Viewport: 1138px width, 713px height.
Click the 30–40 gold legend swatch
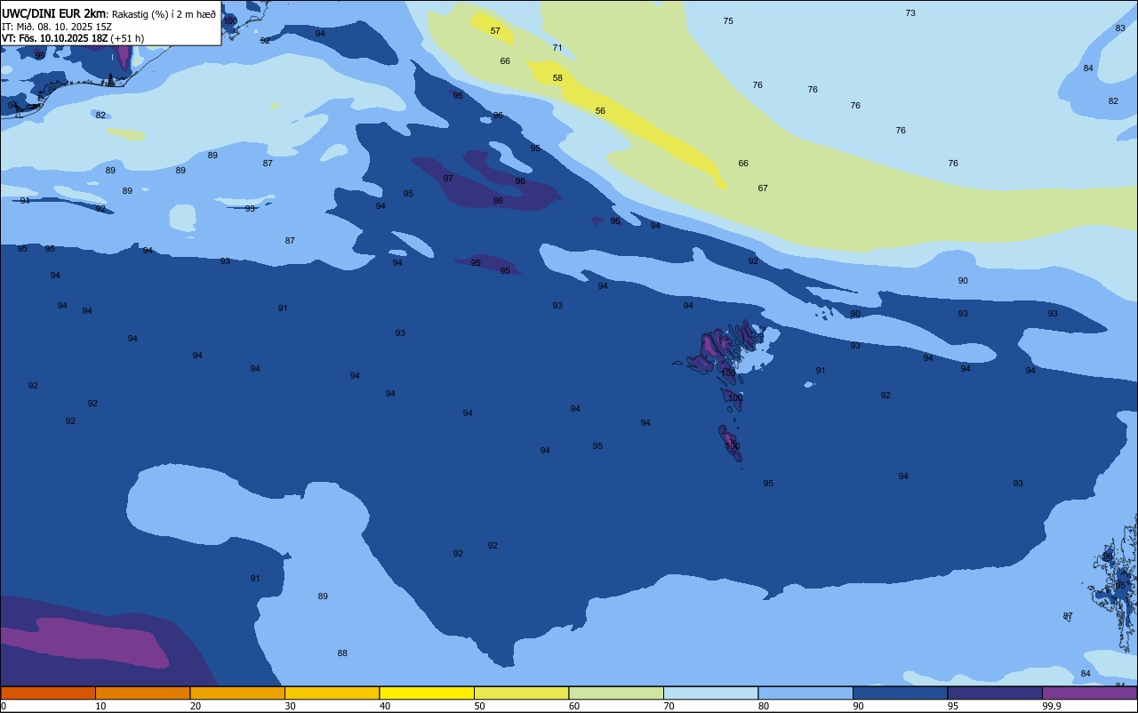click(x=332, y=693)
